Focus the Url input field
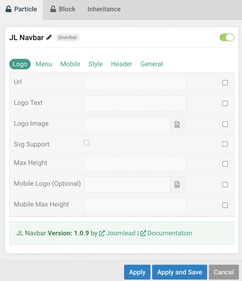The width and height of the screenshot is (242, 281). (135, 83)
